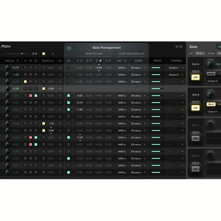Click the 2.56 delay value
Viewport: 221px width, 221px height.
(51, 88)
